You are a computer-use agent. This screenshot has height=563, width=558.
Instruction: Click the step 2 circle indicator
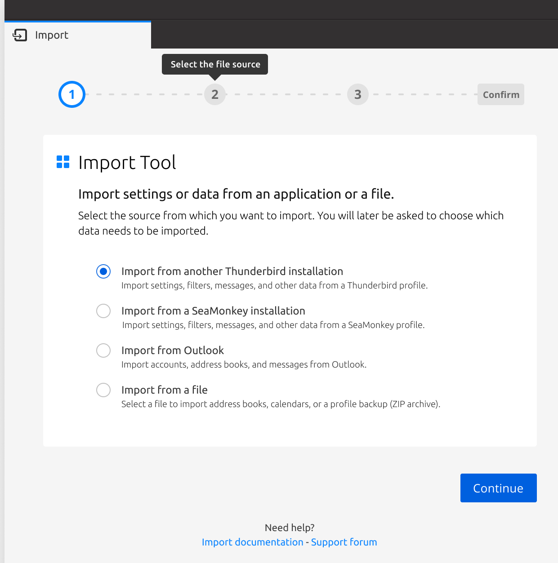214,94
